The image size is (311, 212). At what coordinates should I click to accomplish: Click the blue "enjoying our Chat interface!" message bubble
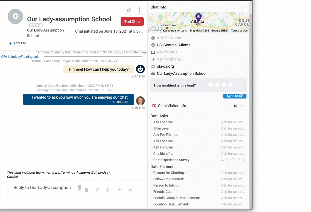pyautogui.click(x=78, y=99)
